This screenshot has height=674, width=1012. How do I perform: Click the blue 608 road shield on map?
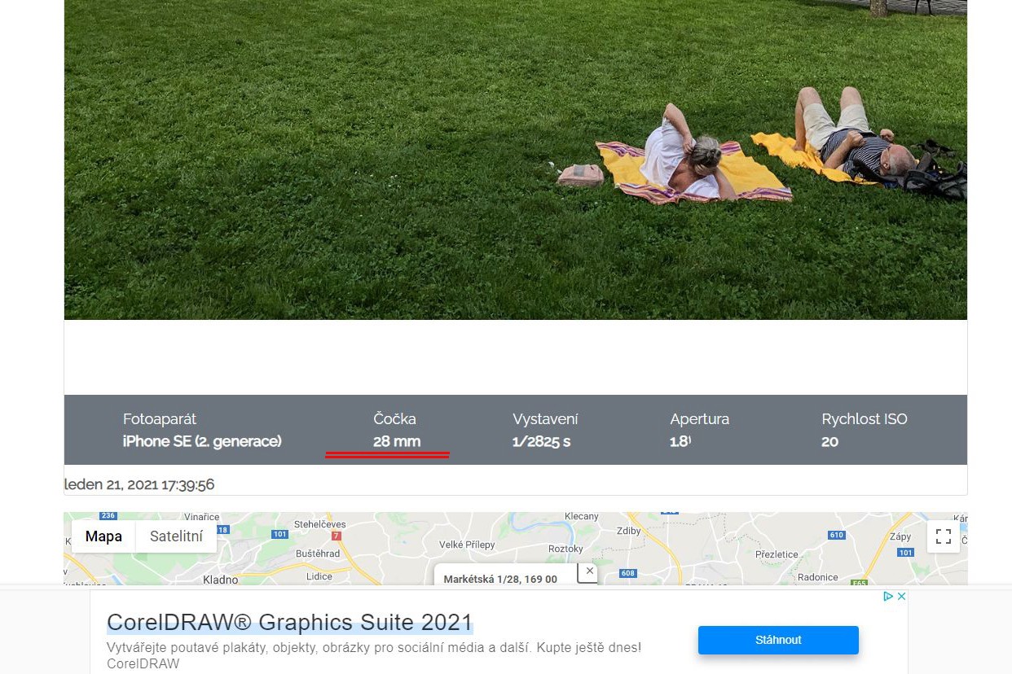click(x=627, y=573)
